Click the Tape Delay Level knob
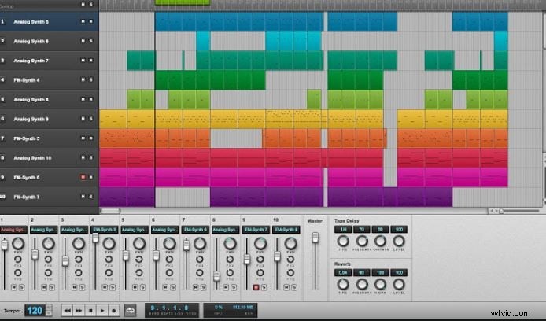 [399, 241]
